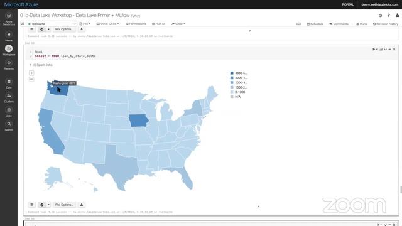Open Permissions for the notebook
402x226 pixels.
click(x=136, y=24)
